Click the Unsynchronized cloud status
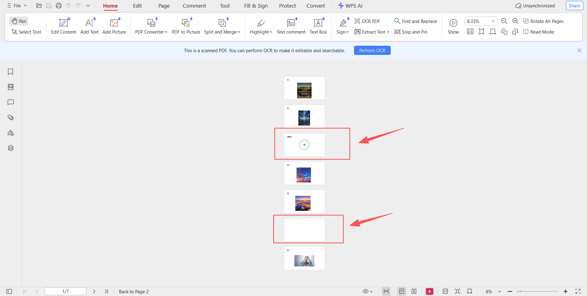Viewport: 587px width, 296px height. (x=535, y=6)
